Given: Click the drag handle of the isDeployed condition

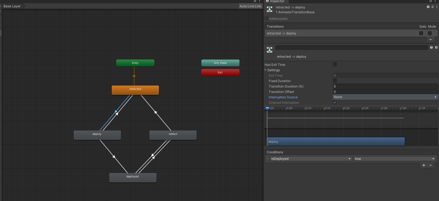Looking at the screenshot, I should [268, 159].
